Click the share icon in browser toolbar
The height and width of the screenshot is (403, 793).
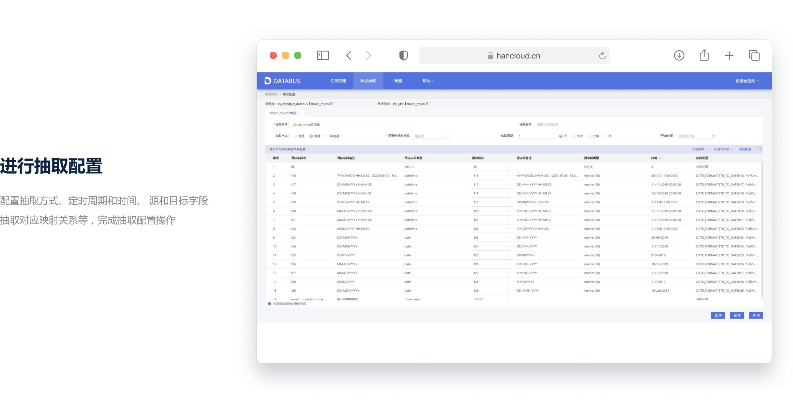704,55
